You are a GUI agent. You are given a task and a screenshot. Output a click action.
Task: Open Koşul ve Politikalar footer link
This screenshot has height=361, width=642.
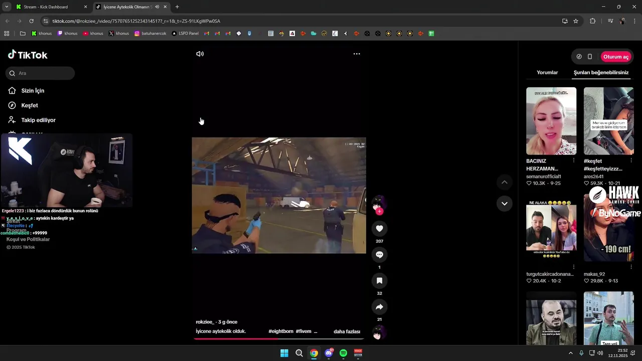(28, 240)
